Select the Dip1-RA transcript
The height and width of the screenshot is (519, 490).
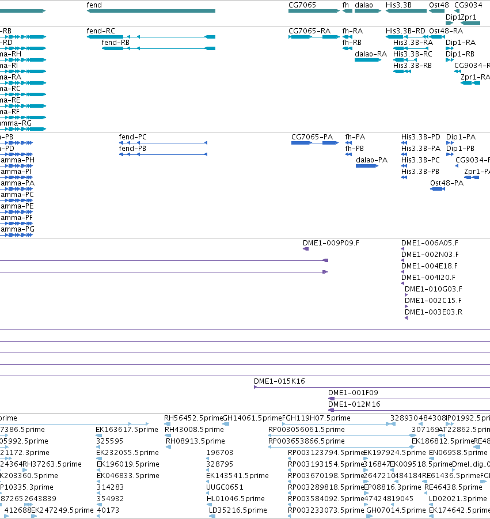tap(450, 48)
